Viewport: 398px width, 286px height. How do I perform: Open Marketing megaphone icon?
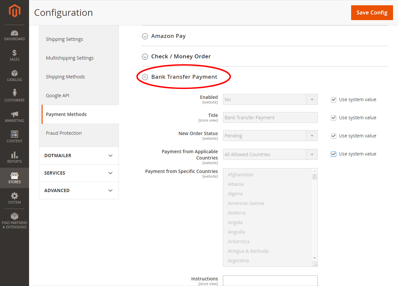[15, 114]
